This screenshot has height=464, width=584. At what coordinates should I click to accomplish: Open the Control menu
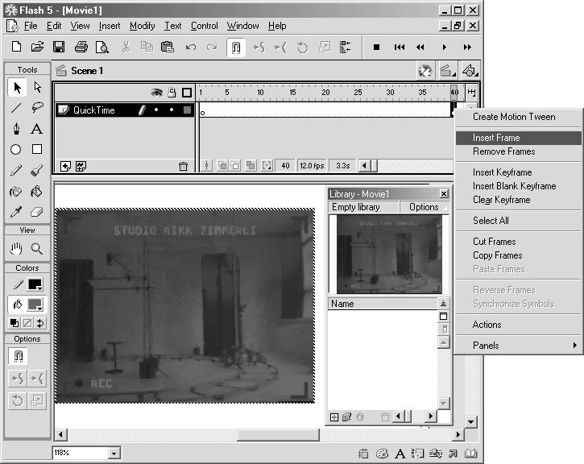tap(204, 26)
